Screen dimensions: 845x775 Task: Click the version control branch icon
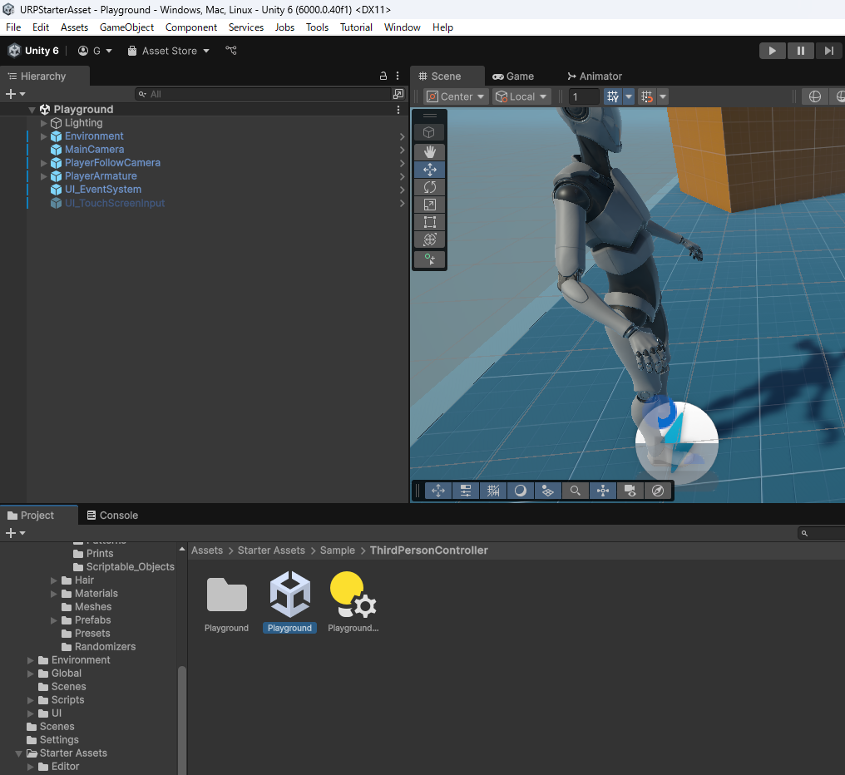coord(231,51)
